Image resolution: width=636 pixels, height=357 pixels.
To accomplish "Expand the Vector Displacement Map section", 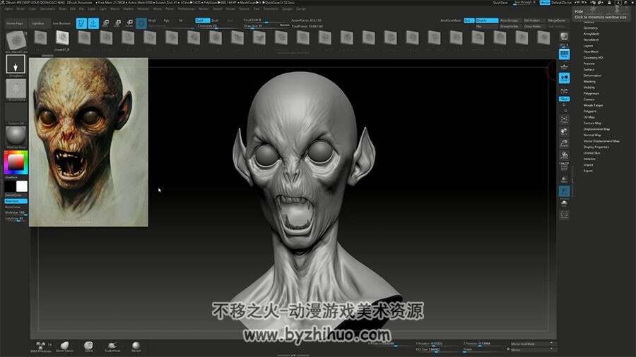I will pyautogui.click(x=601, y=141).
